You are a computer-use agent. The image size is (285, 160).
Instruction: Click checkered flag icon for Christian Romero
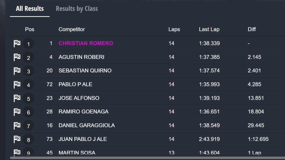point(17,44)
